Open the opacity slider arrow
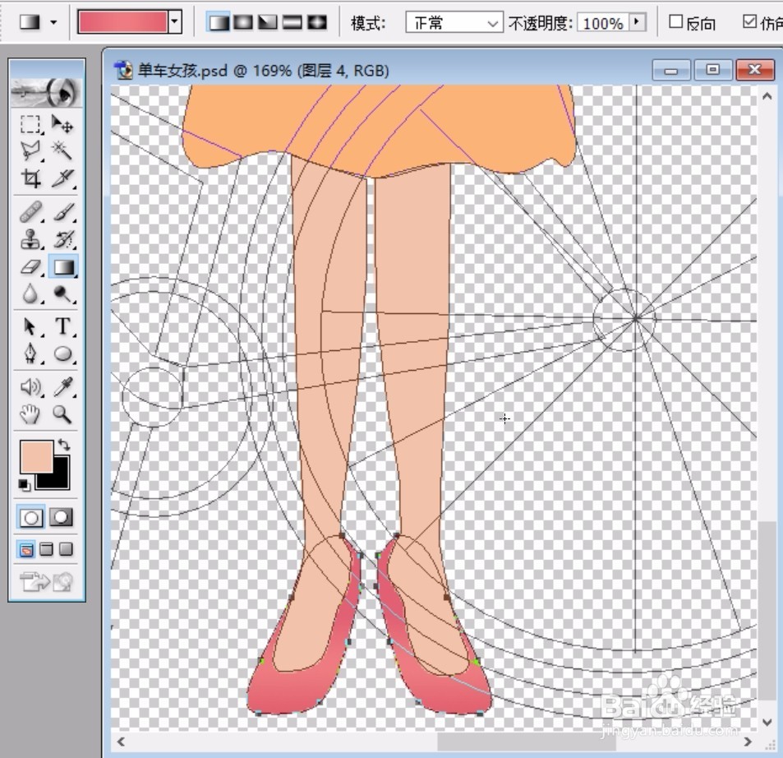 pos(636,22)
